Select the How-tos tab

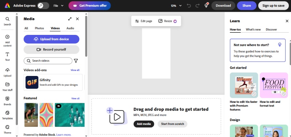[235, 30]
